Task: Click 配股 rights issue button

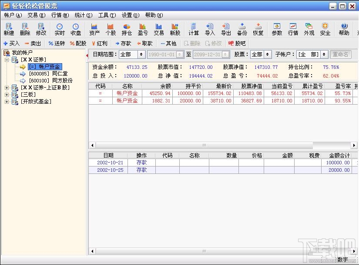Action: click(x=78, y=43)
